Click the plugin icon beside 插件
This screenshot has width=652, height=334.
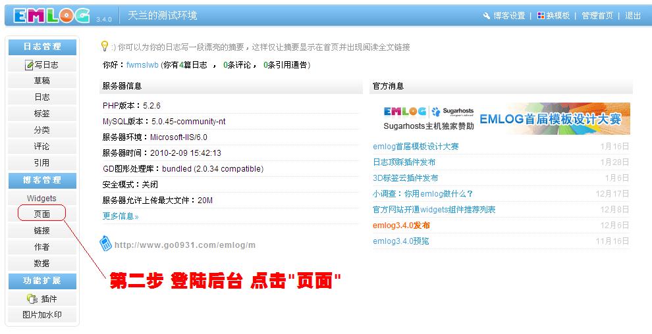point(32,298)
